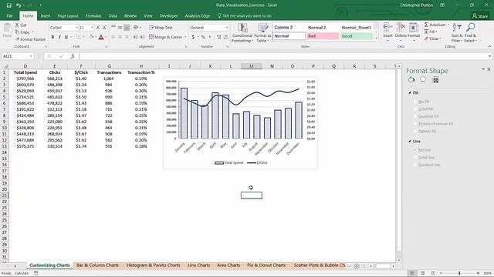Switch to the Formulas ribbon tab
Screen dimensions: 494x277
tap(93, 15)
